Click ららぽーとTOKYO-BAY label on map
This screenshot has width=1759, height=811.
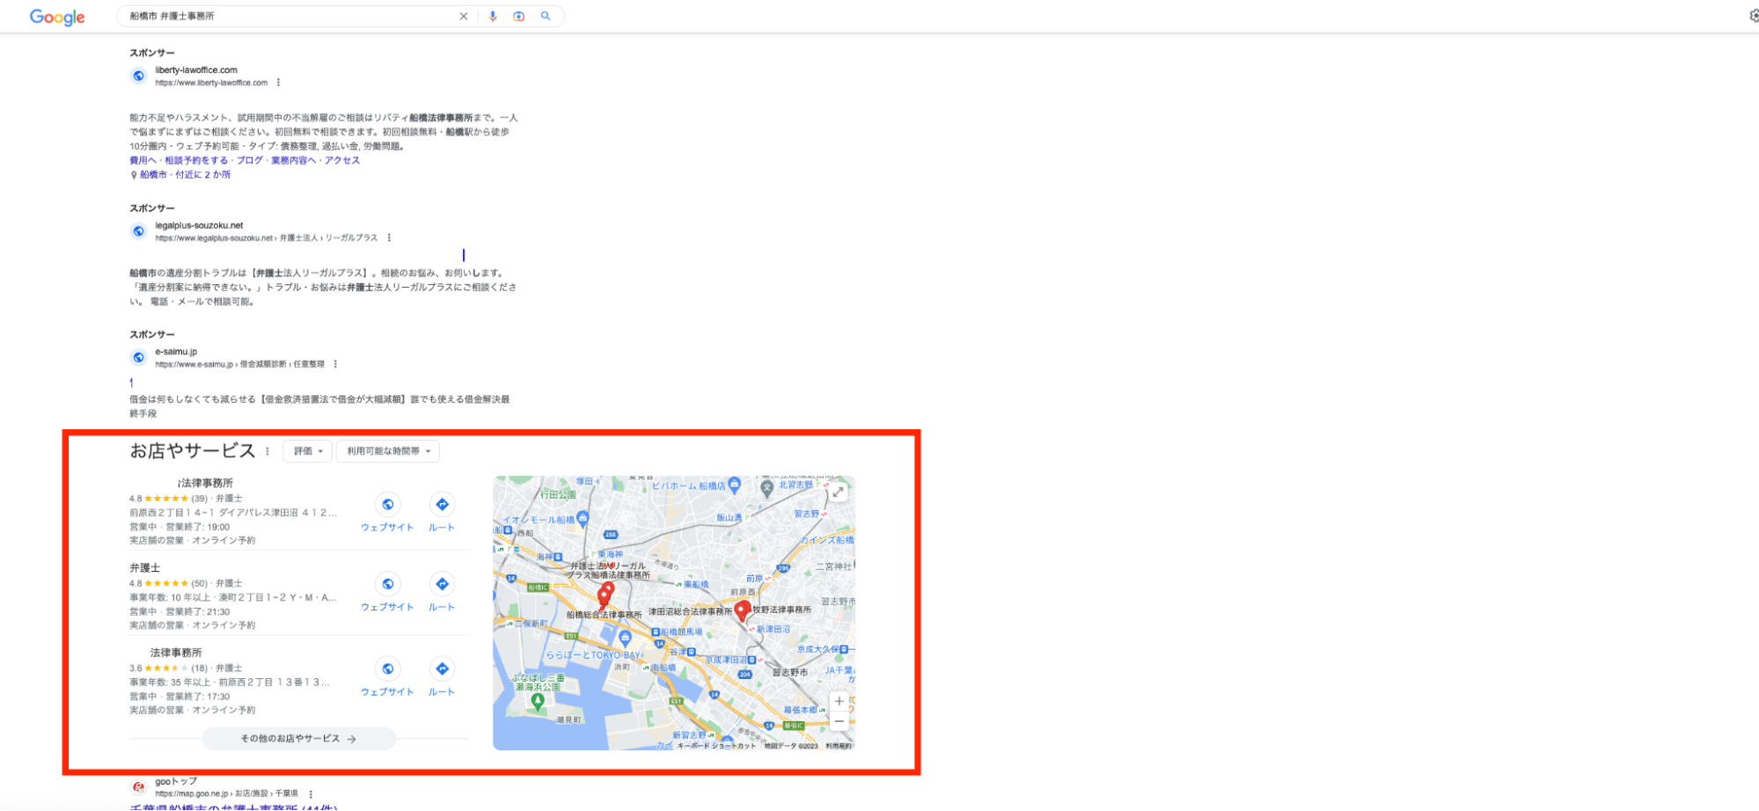[594, 655]
